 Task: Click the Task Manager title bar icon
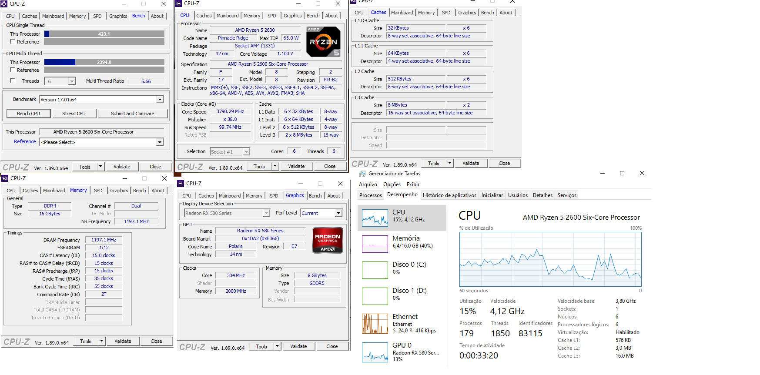[x=363, y=174]
